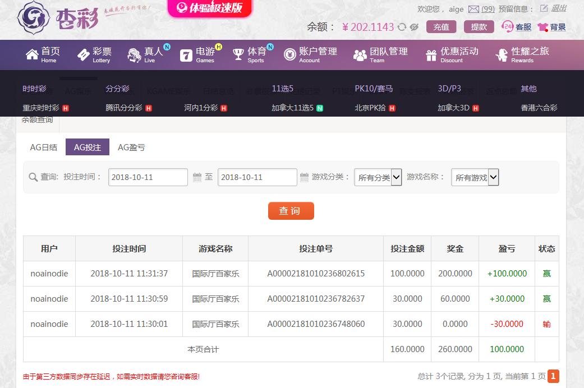
Task: Click the background shirt icon
Action: (x=542, y=27)
